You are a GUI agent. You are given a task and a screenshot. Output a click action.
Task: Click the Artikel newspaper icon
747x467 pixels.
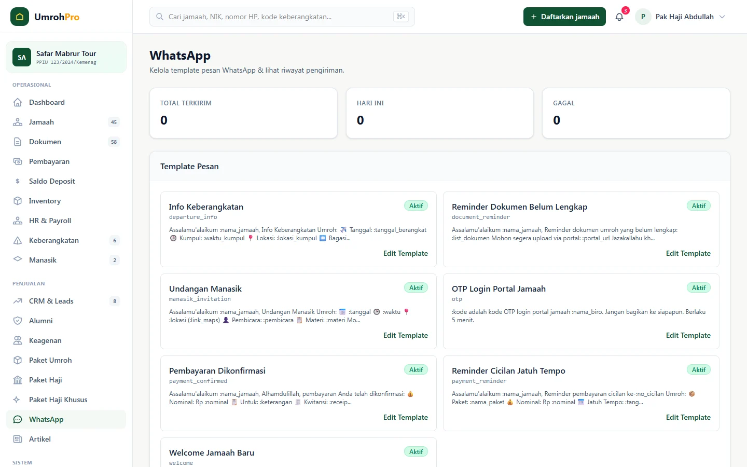click(x=18, y=439)
